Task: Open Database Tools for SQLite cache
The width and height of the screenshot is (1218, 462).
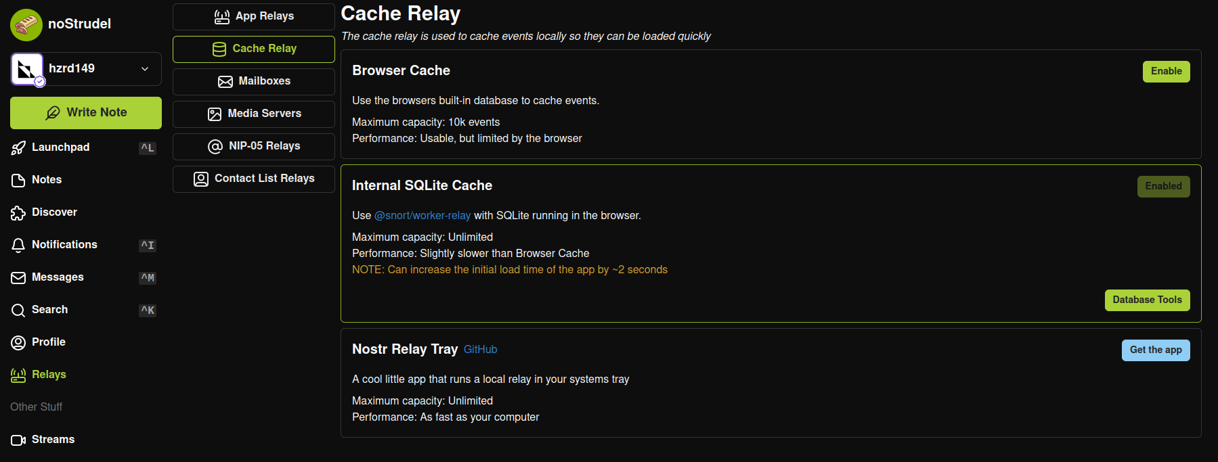Action: (x=1147, y=300)
